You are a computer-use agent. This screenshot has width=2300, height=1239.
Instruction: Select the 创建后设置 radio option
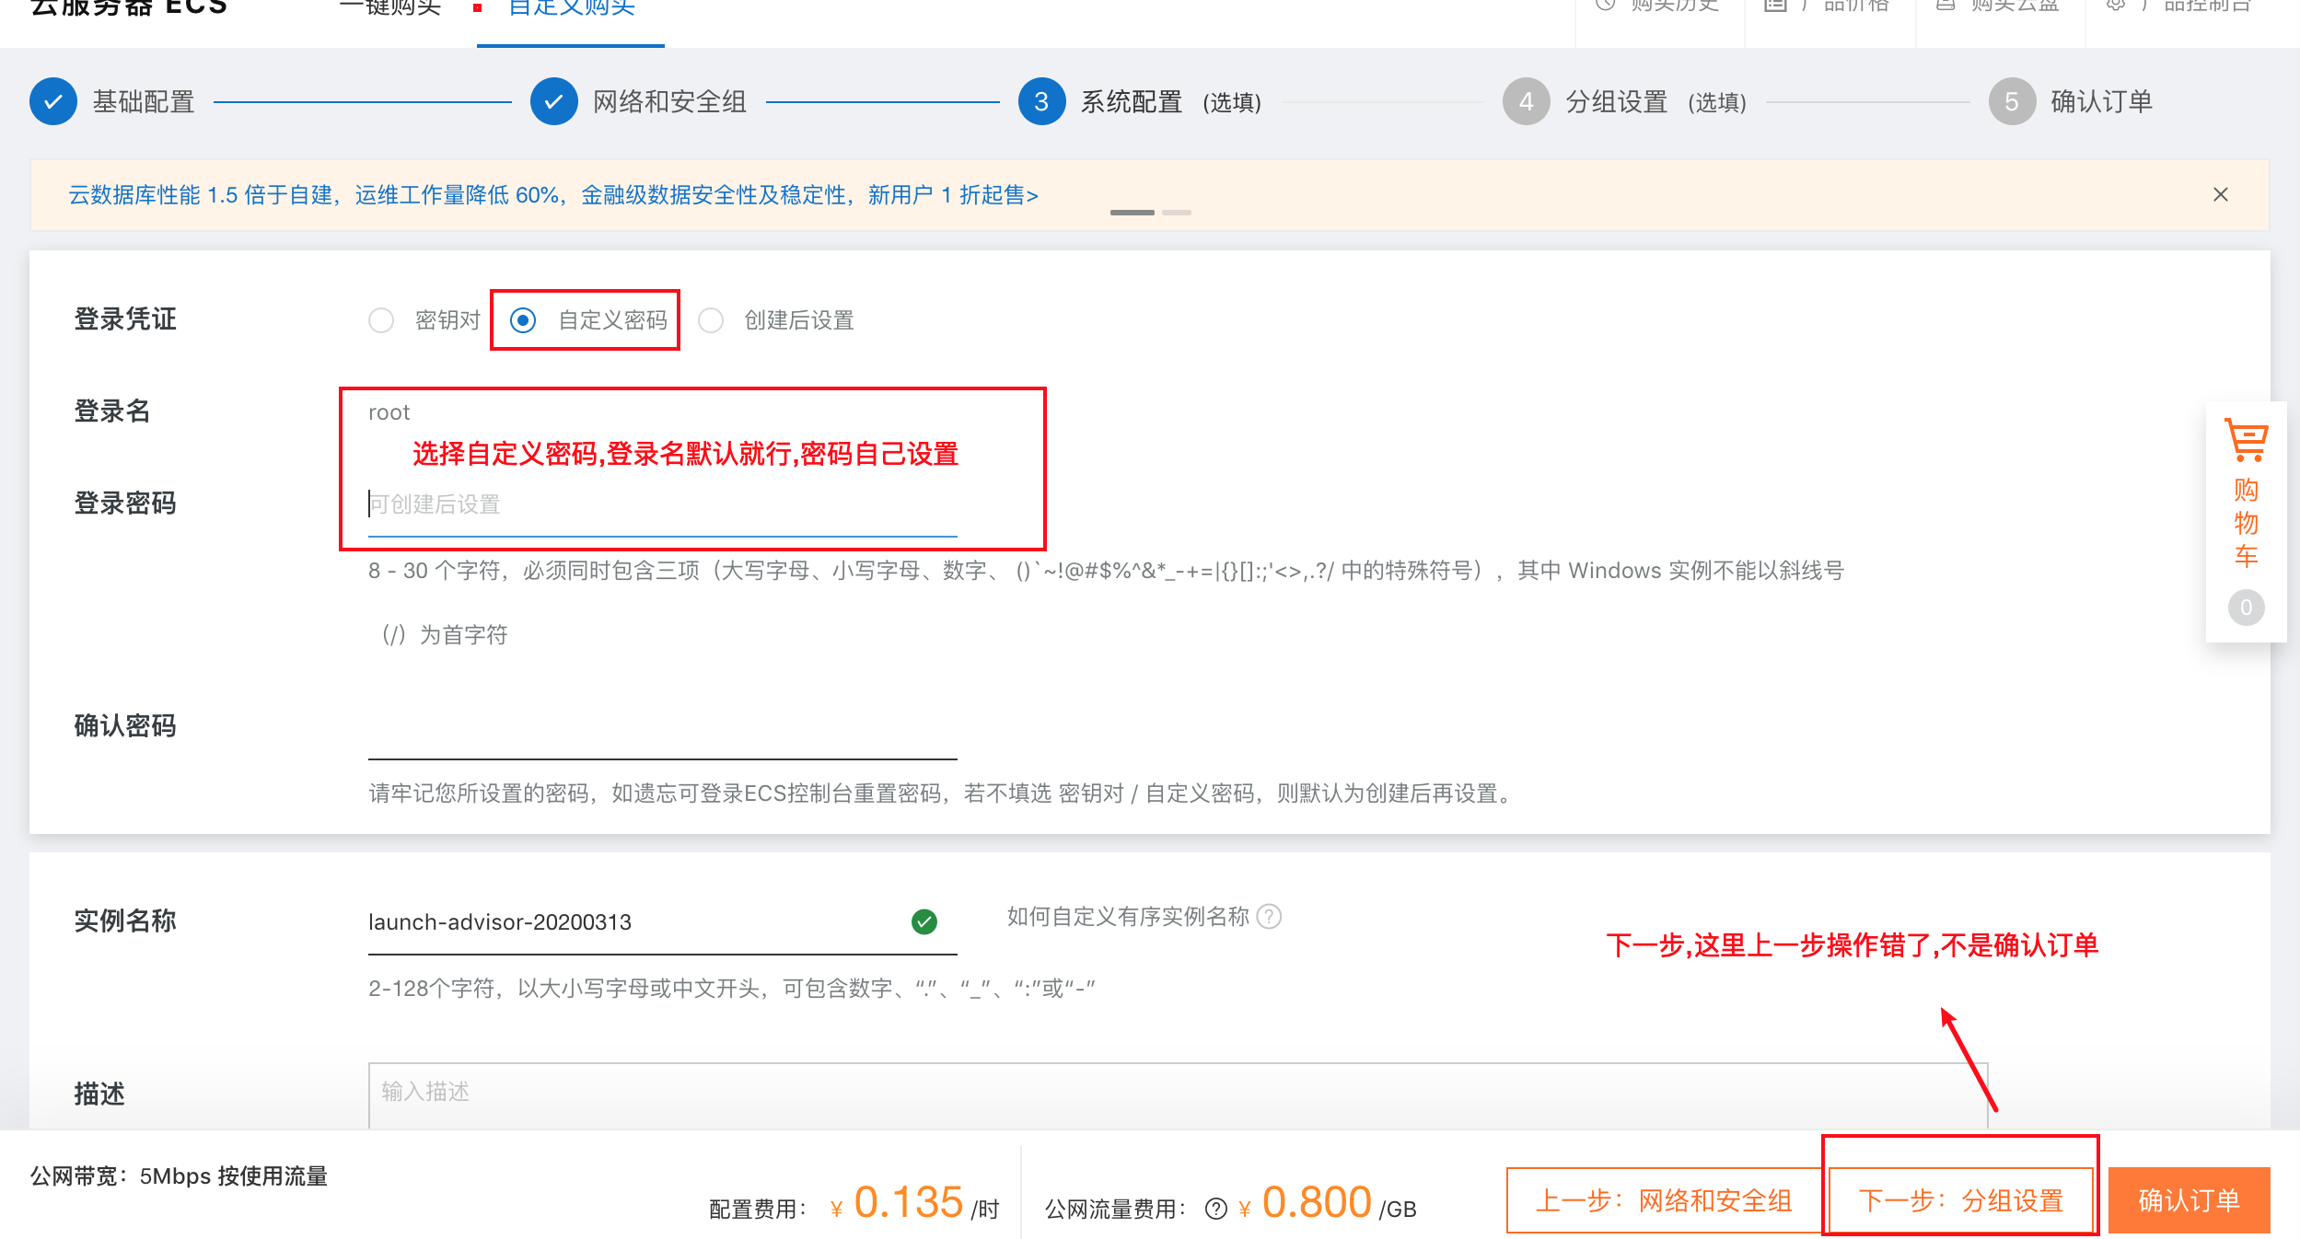coord(711,320)
